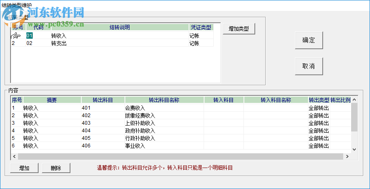This screenshot has width=370, height=189.
Task: Click 转入科目 column header
Action: pyautogui.click(x=223, y=100)
